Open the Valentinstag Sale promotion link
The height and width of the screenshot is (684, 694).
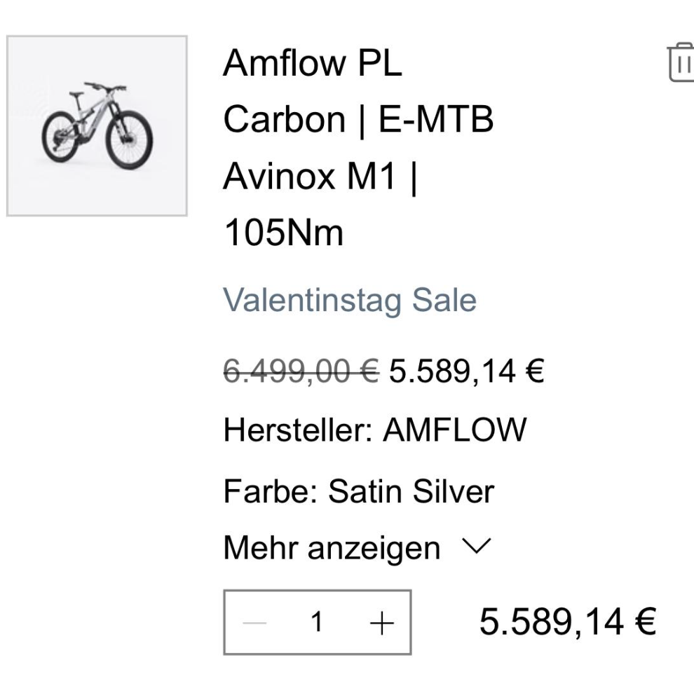point(349,300)
